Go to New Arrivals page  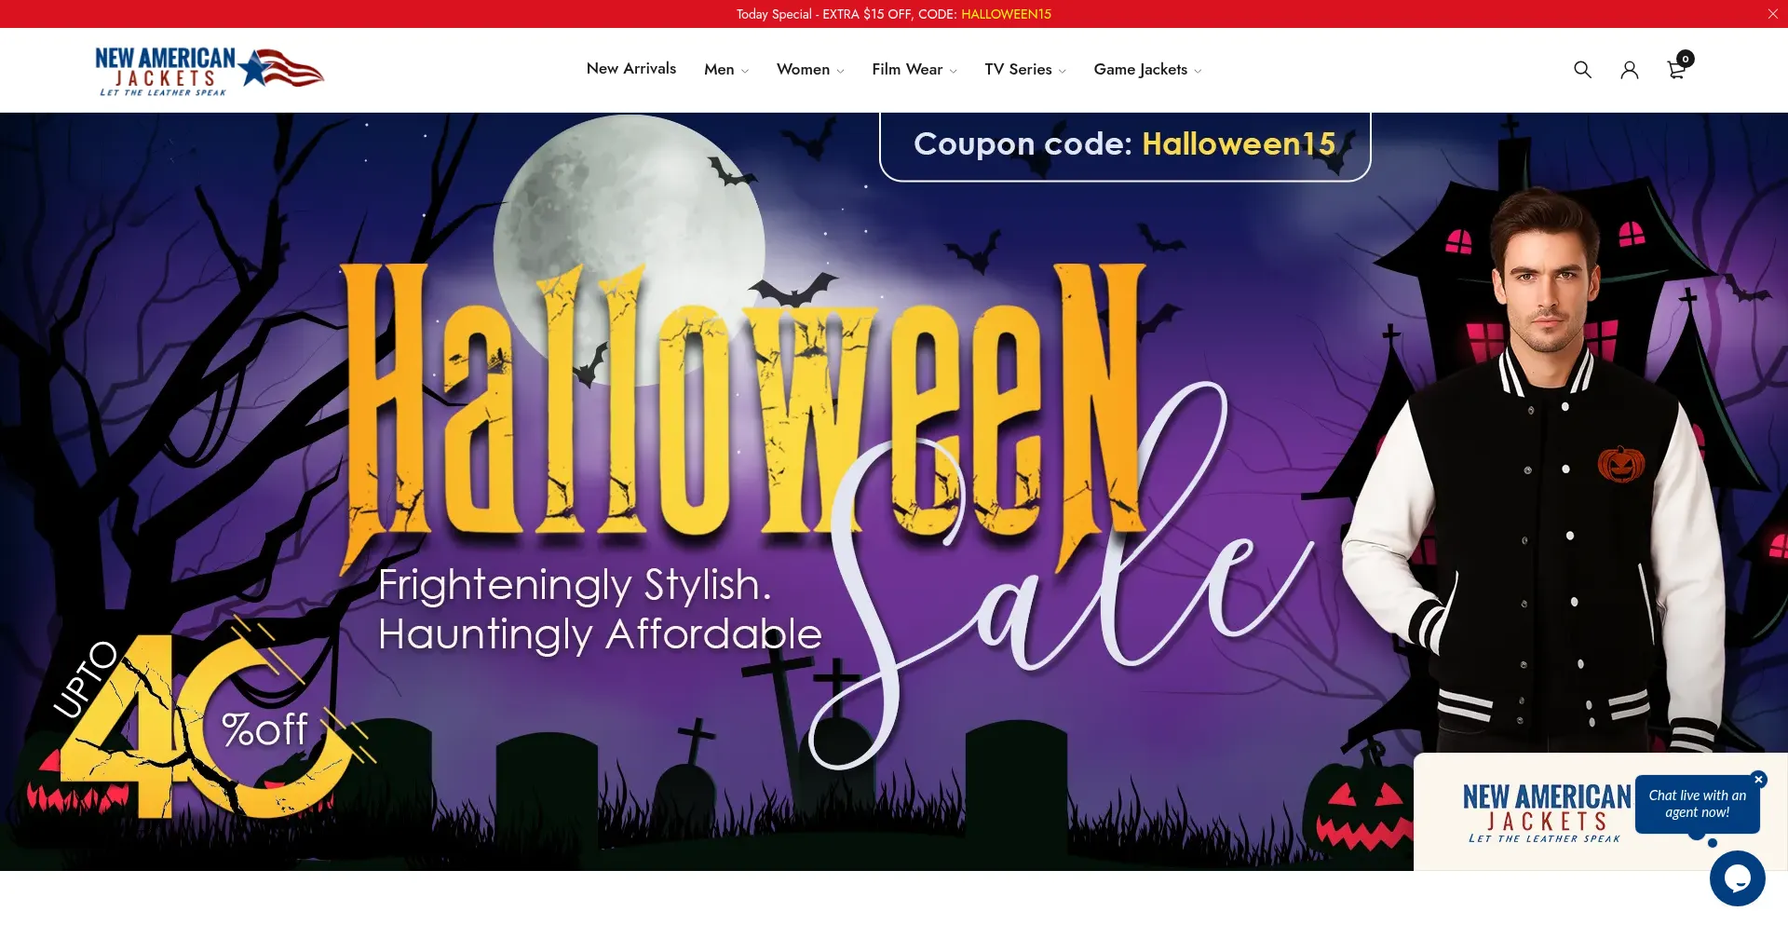(x=631, y=69)
